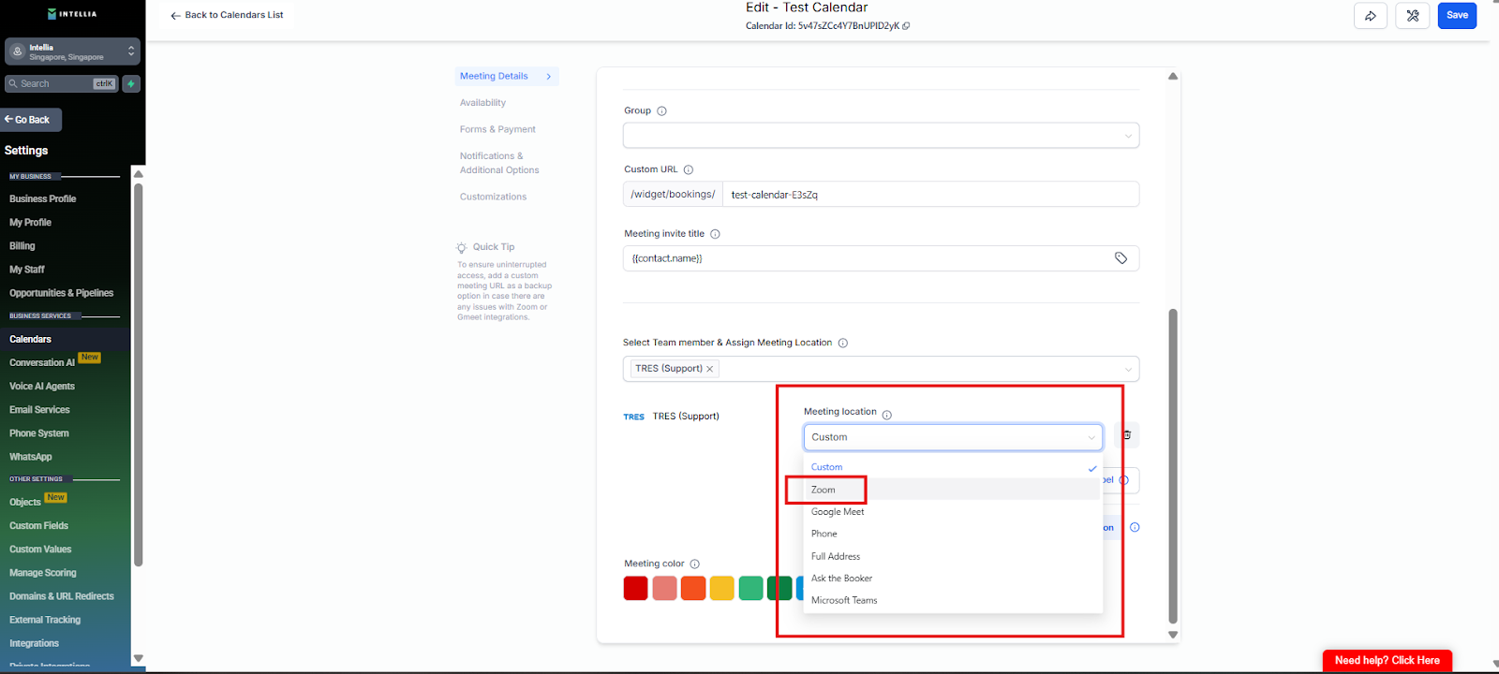The width and height of the screenshot is (1499, 674).
Task: Click the info icon next to Meeting color
Action: [695, 564]
